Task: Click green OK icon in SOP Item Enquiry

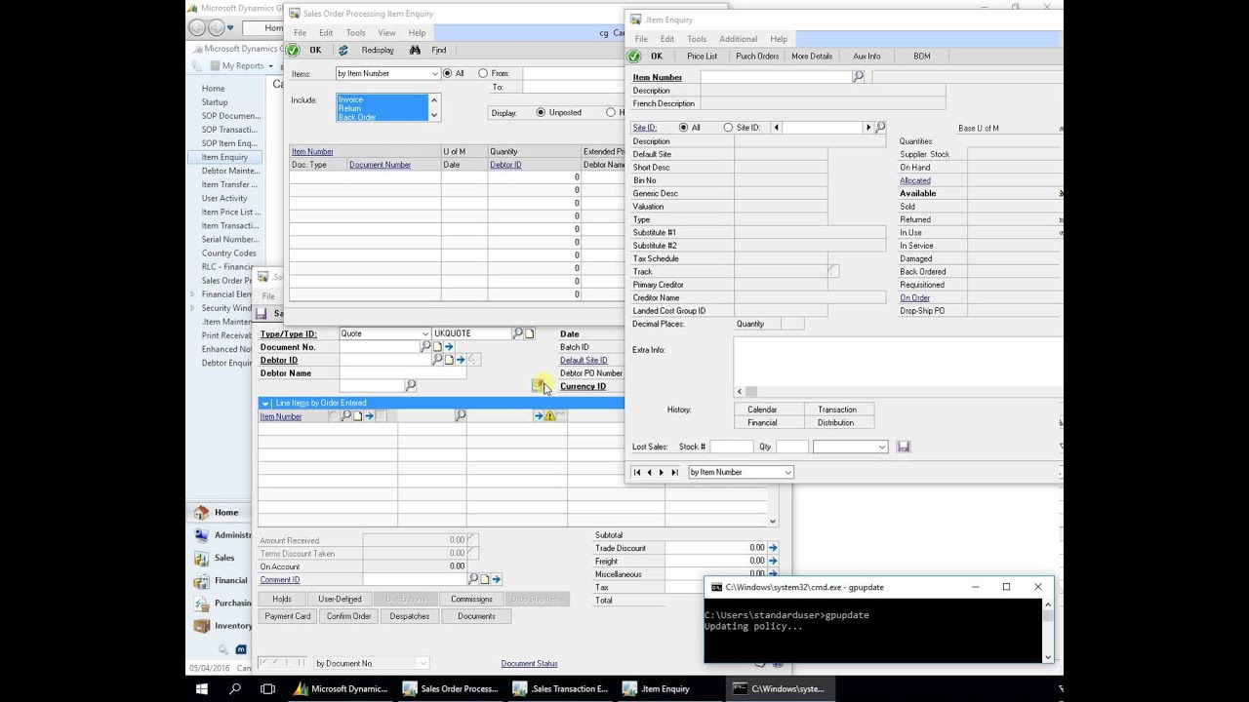Action: [x=294, y=50]
